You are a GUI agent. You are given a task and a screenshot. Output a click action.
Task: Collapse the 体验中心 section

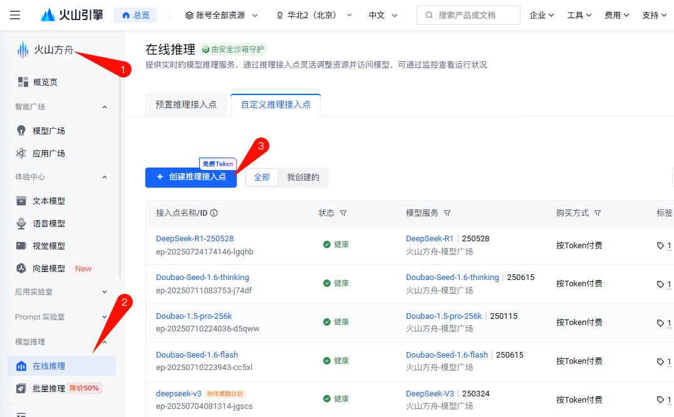click(x=105, y=177)
